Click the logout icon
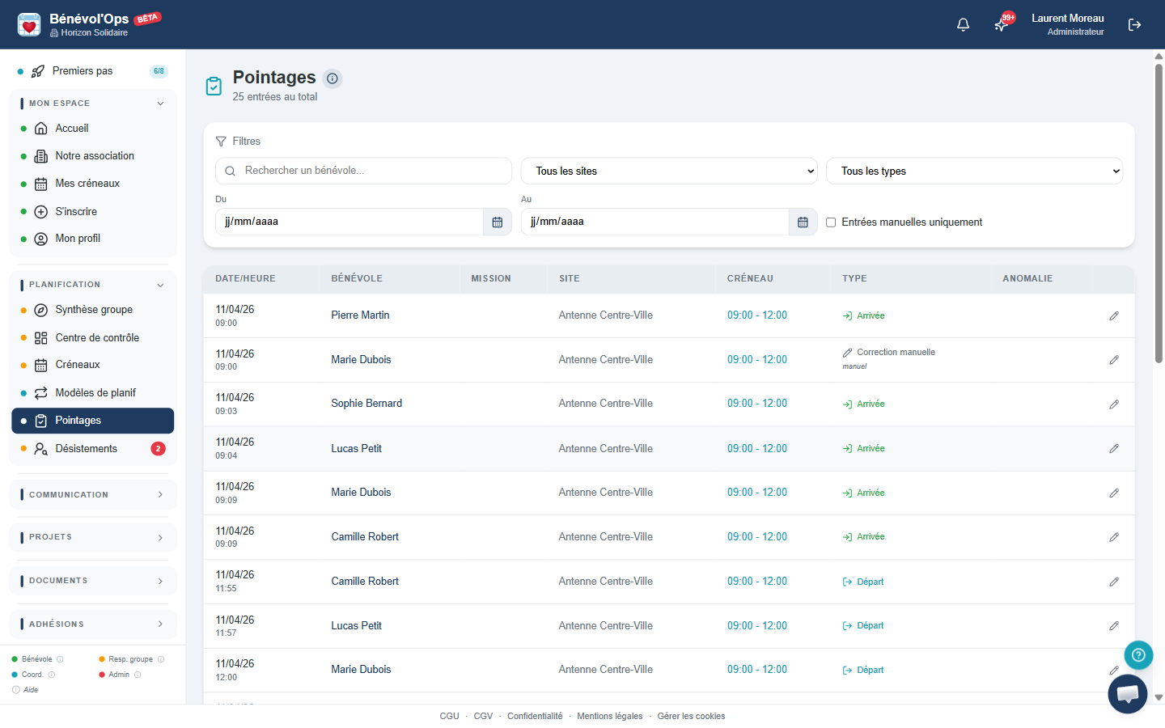The width and height of the screenshot is (1165, 728). coord(1134,25)
